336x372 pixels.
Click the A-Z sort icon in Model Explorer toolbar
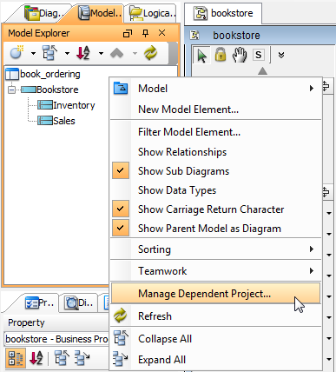point(83,53)
